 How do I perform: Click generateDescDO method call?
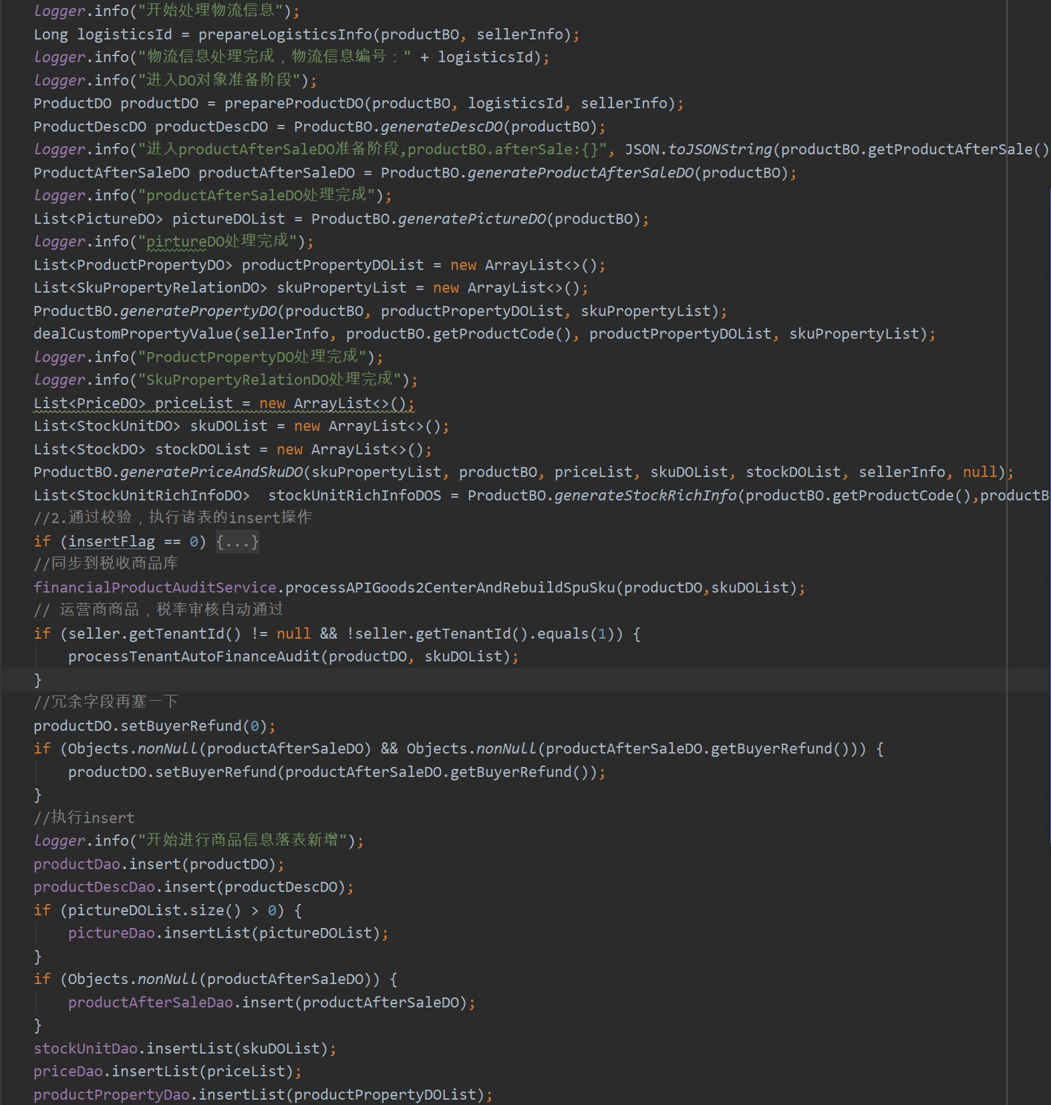[x=442, y=127]
